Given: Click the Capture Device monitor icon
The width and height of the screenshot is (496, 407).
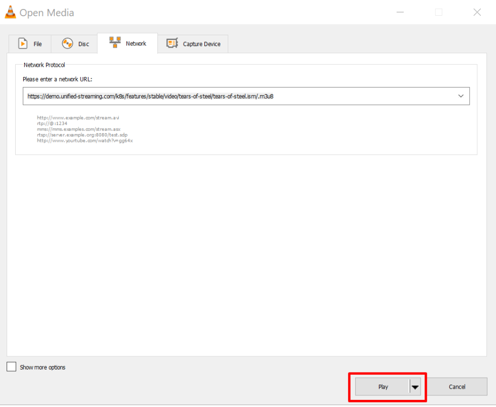Looking at the screenshot, I should (x=173, y=44).
